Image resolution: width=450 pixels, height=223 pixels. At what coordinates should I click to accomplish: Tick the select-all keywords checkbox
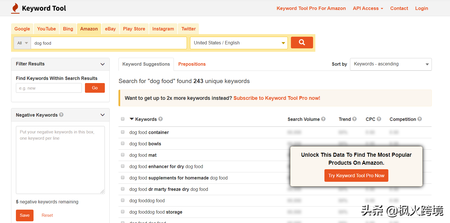click(123, 119)
